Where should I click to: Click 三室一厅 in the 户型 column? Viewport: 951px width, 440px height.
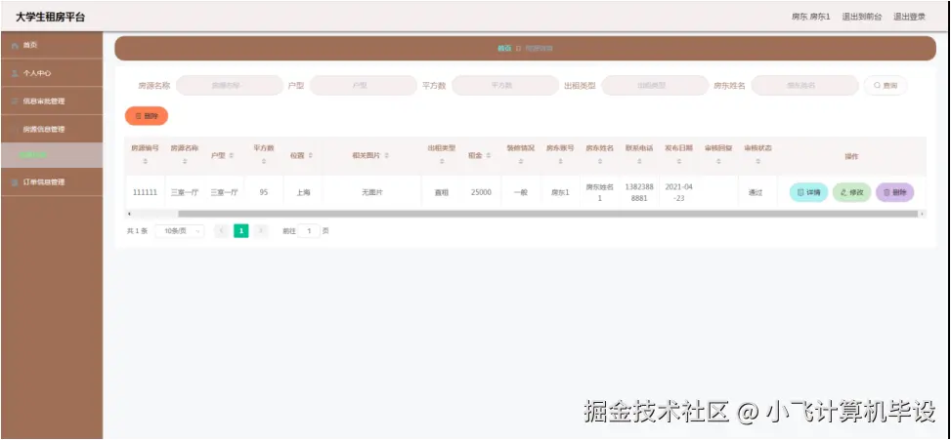(224, 192)
